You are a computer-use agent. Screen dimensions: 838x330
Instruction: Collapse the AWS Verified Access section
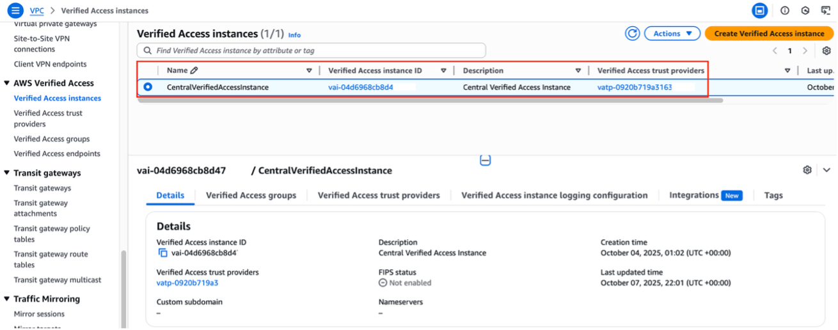(x=7, y=83)
